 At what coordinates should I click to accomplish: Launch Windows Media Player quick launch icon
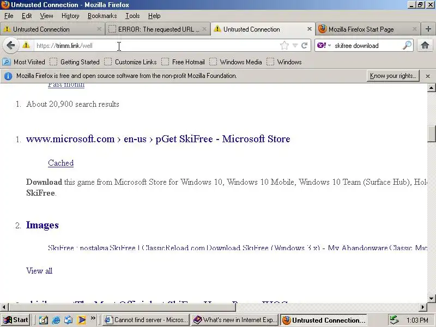[x=81, y=320]
